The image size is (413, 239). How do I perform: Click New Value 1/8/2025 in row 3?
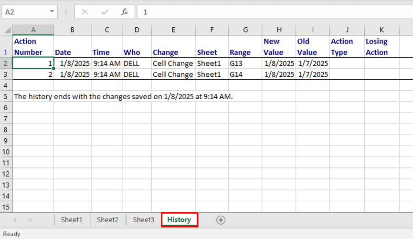(x=279, y=74)
